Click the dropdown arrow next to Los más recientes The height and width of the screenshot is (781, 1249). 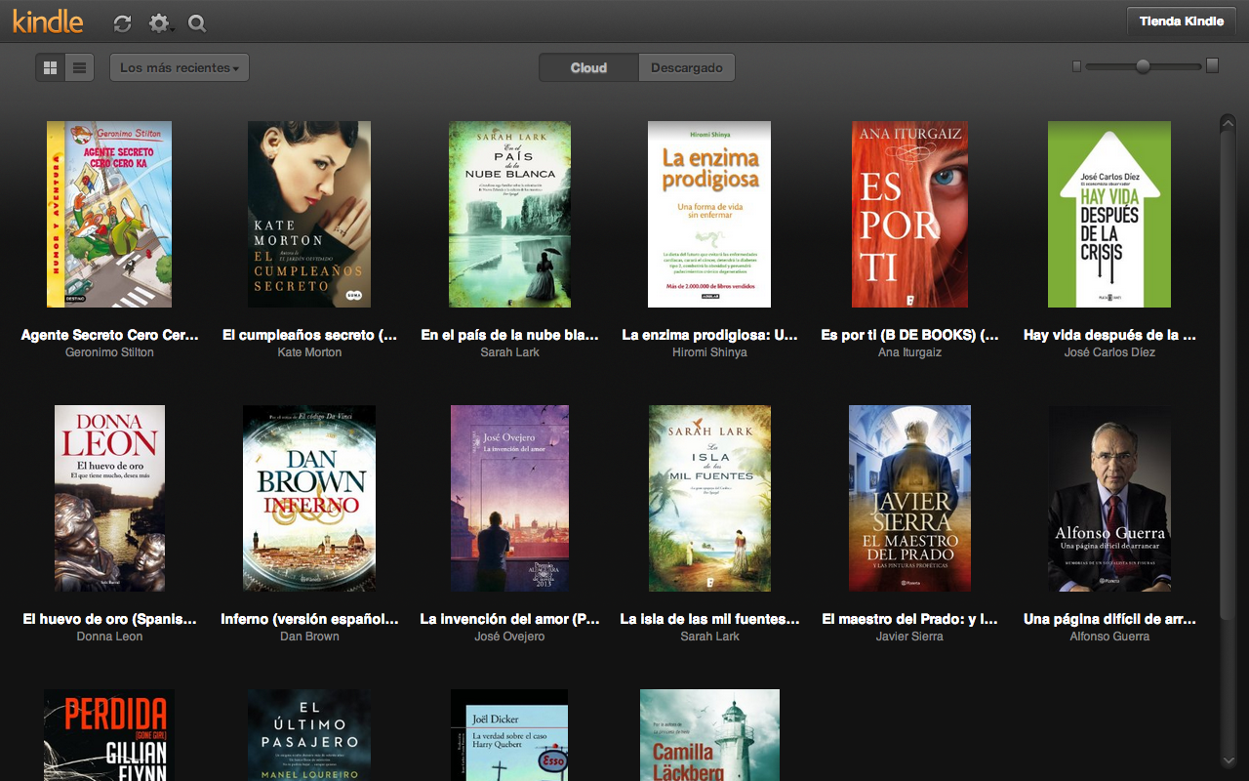point(234,67)
